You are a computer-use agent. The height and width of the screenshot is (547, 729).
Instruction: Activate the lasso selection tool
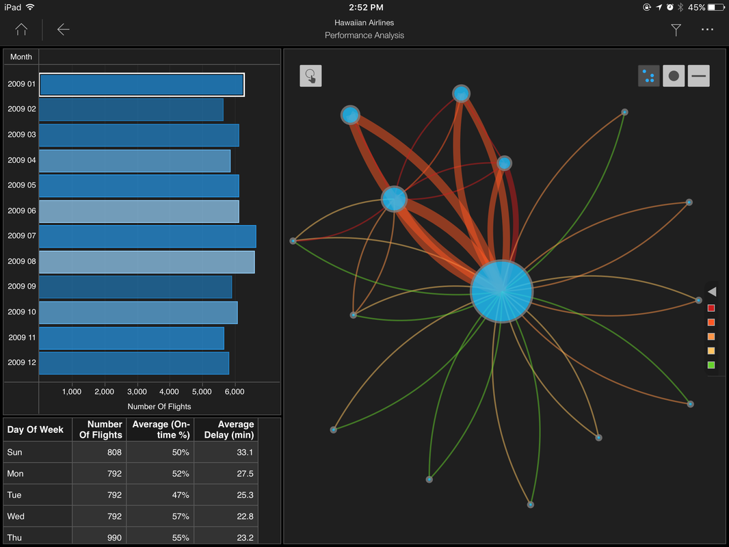(x=310, y=76)
